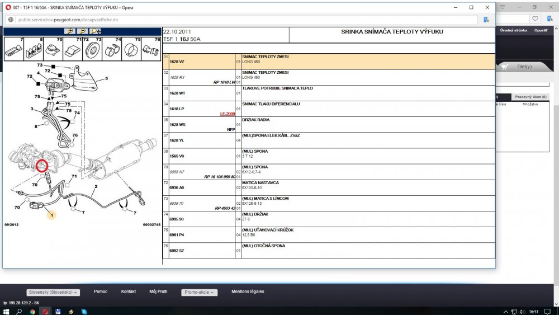Open the notification center icon

click(x=548, y=312)
